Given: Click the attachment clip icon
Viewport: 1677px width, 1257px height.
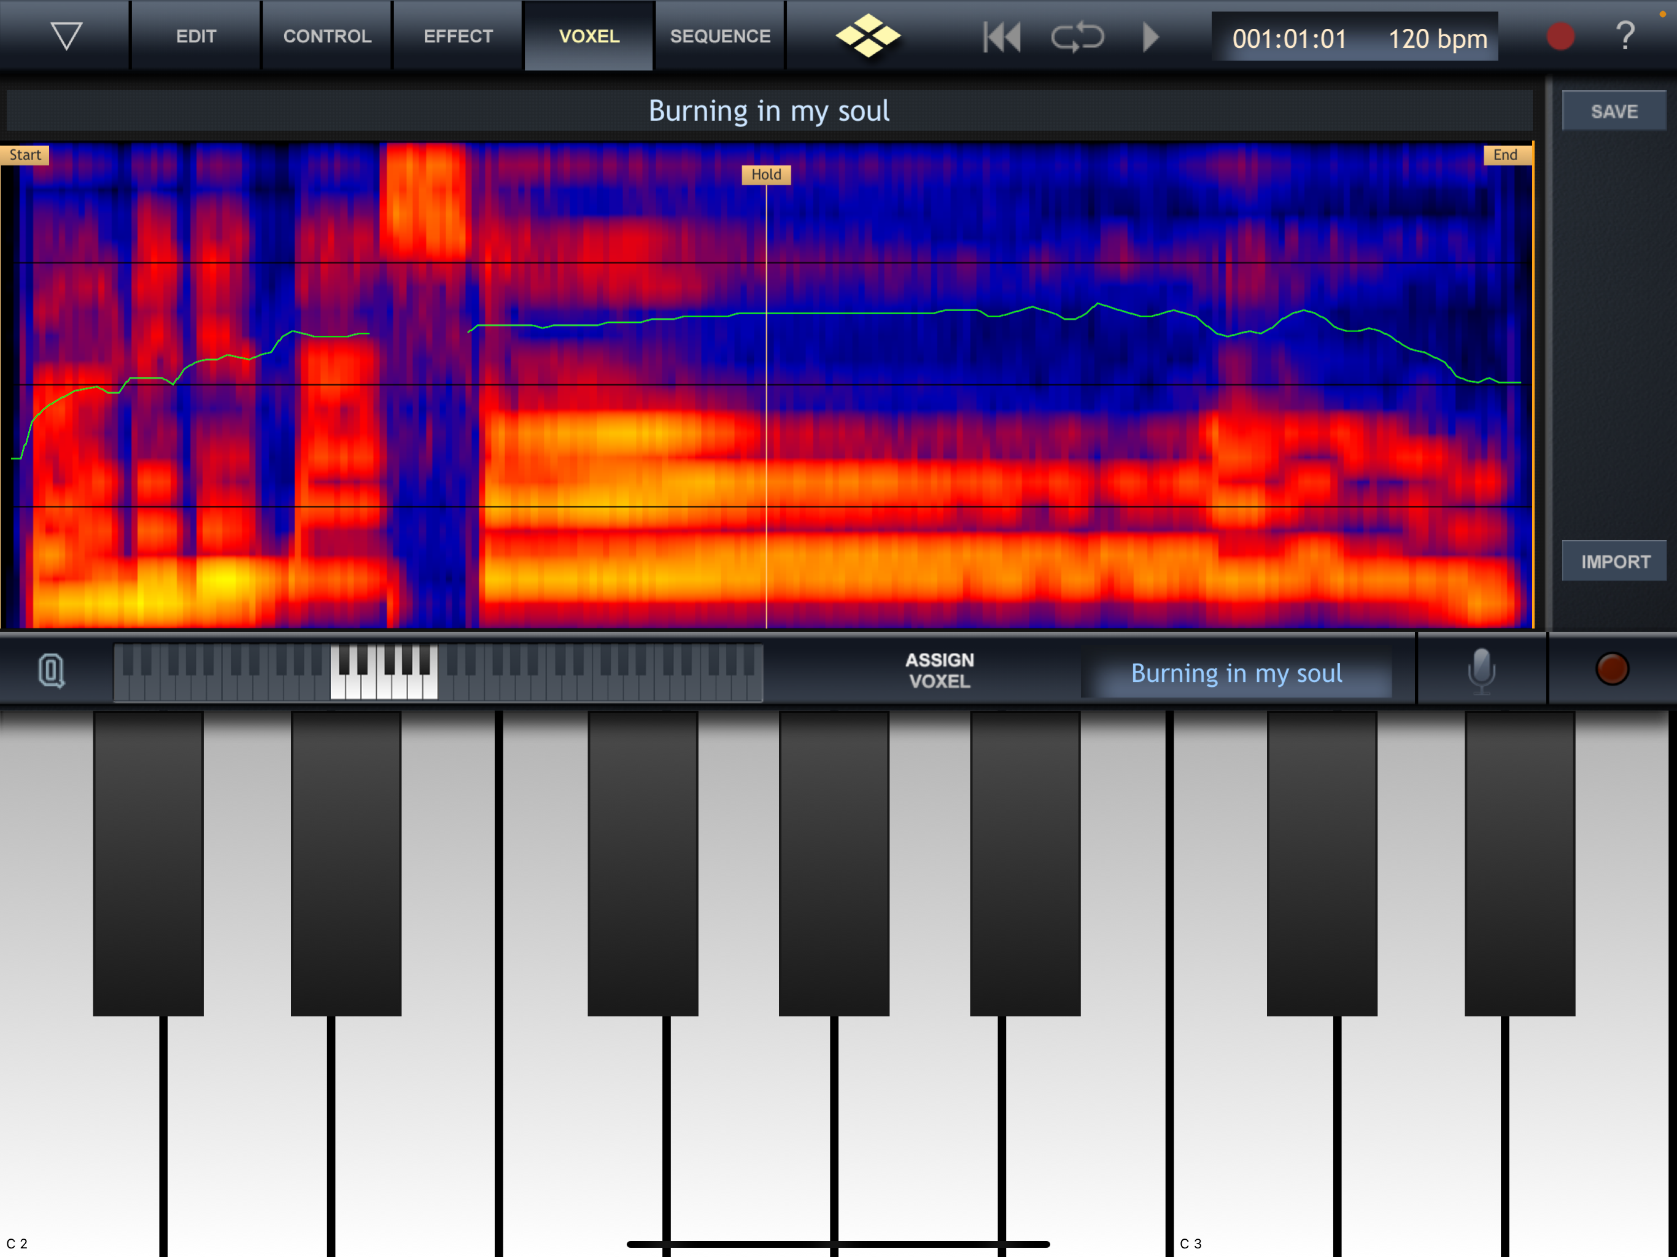Looking at the screenshot, I should point(52,671).
